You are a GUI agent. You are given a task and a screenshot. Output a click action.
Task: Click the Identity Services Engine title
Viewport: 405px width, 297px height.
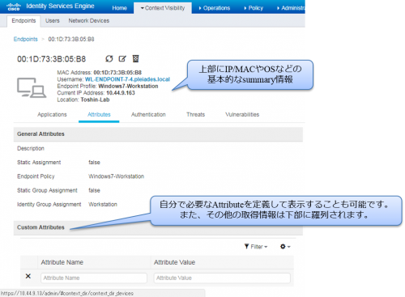coord(60,6)
